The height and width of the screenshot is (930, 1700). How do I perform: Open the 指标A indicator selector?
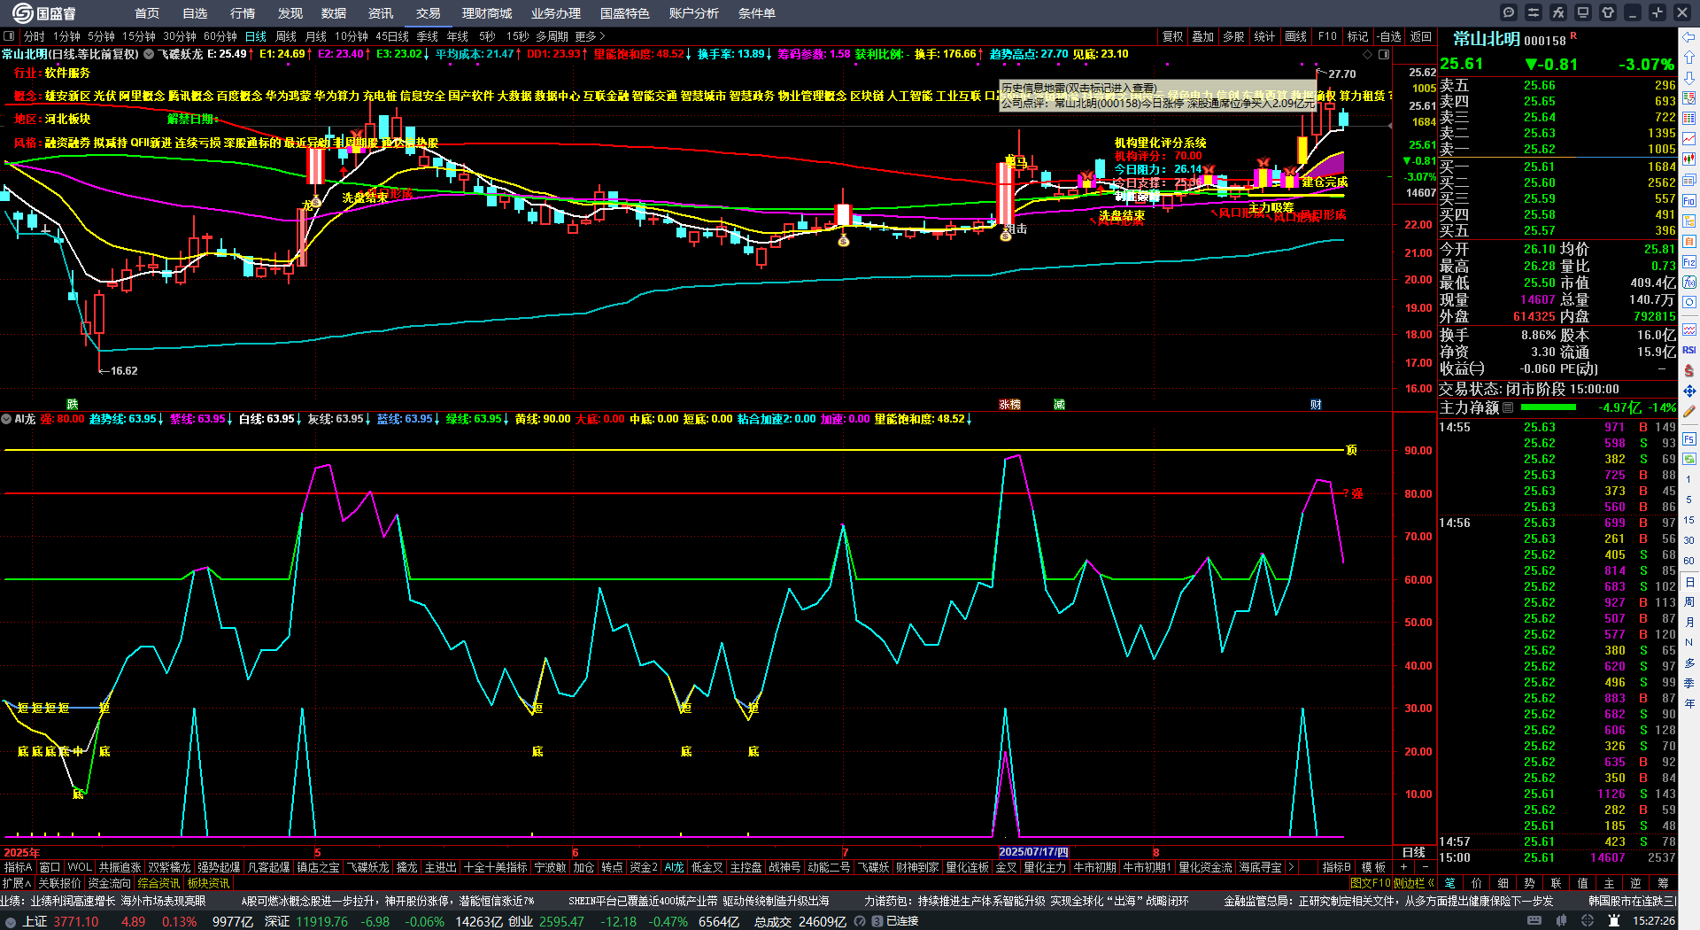(x=18, y=867)
